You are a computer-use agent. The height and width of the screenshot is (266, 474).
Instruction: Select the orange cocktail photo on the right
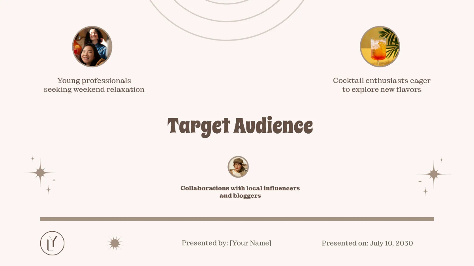click(x=380, y=47)
